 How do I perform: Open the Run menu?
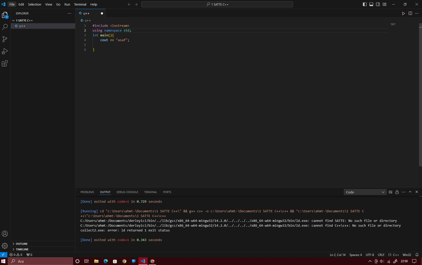tap(67, 4)
